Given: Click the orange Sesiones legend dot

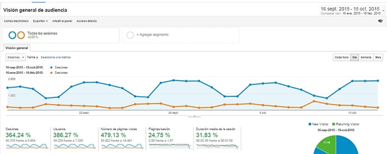Looking at the screenshot, I should coord(51,73).
